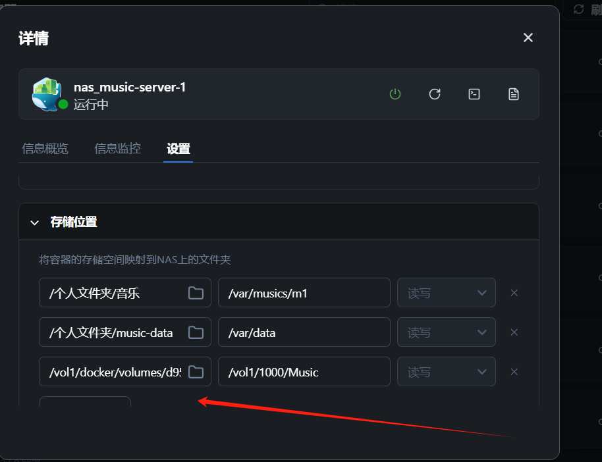602x462 pixels.
Task: Click the refresh icon in the background window
Action: pos(578,9)
